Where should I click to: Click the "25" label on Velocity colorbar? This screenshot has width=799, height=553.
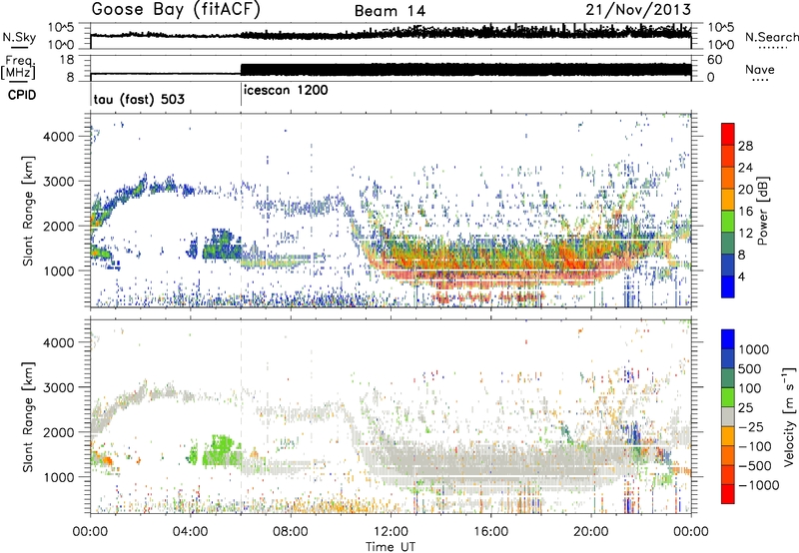(746, 407)
